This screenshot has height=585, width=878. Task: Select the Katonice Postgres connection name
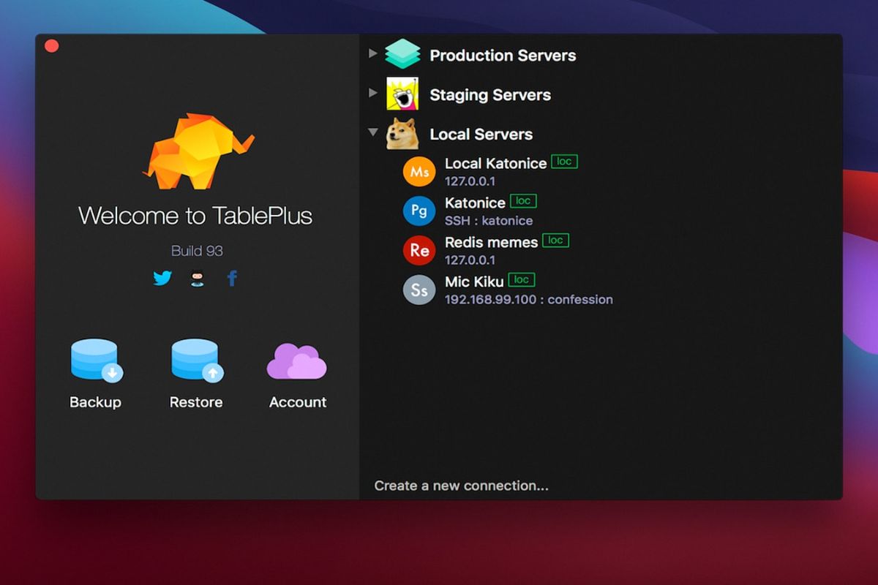[x=475, y=203]
